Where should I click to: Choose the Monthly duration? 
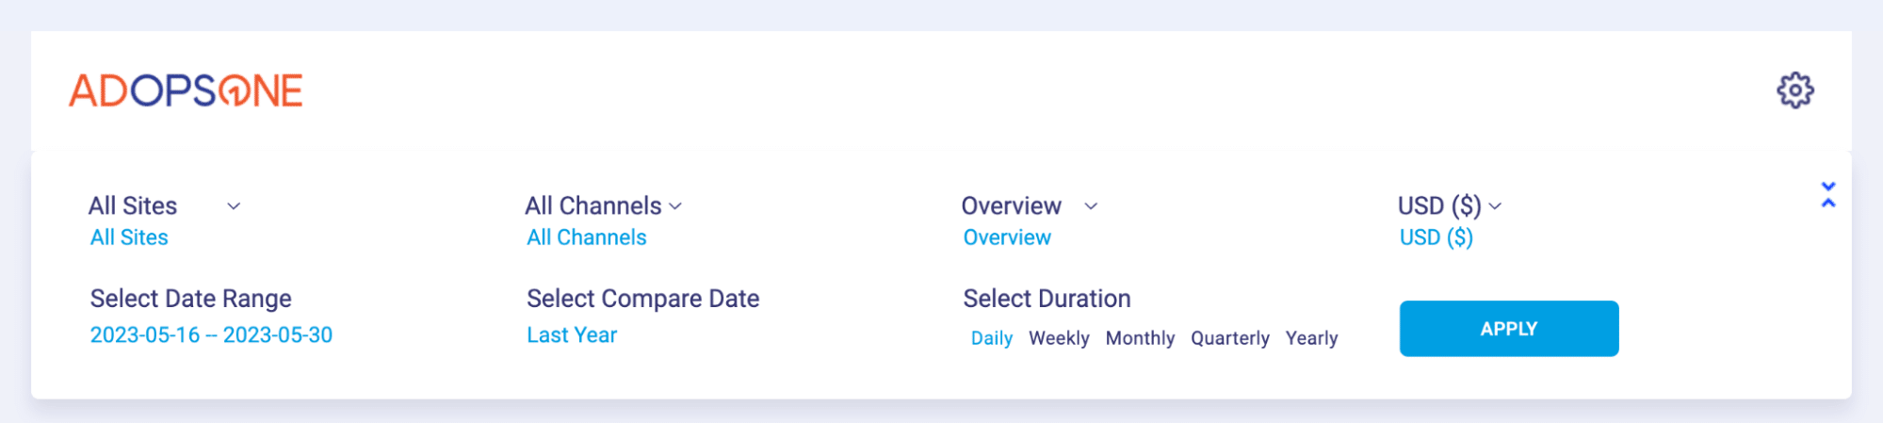coord(1140,338)
